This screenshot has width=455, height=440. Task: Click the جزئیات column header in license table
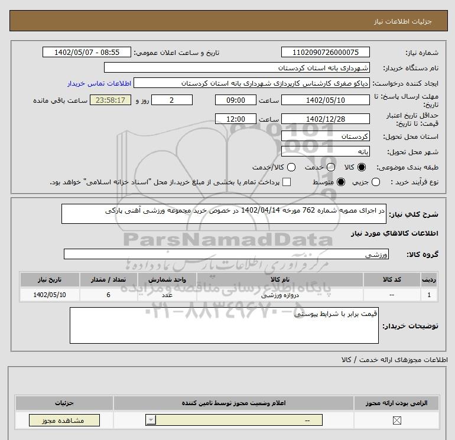pos(64,403)
